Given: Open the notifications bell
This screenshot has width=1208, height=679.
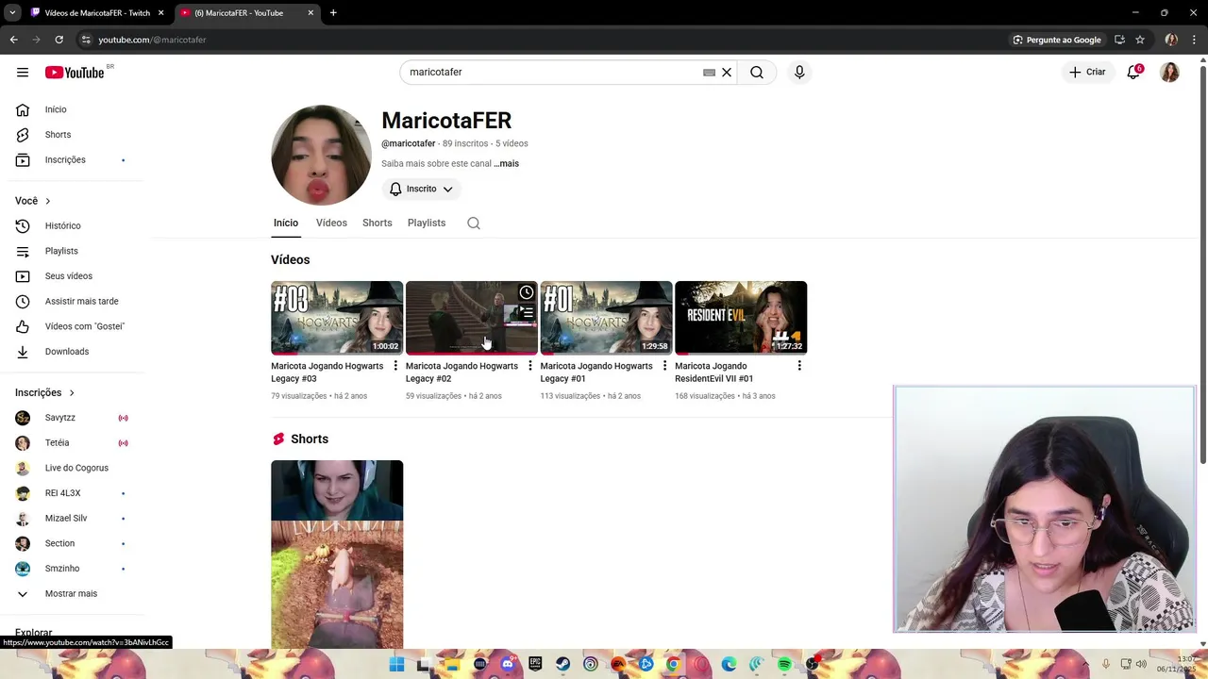Looking at the screenshot, I should click(1133, 73).
